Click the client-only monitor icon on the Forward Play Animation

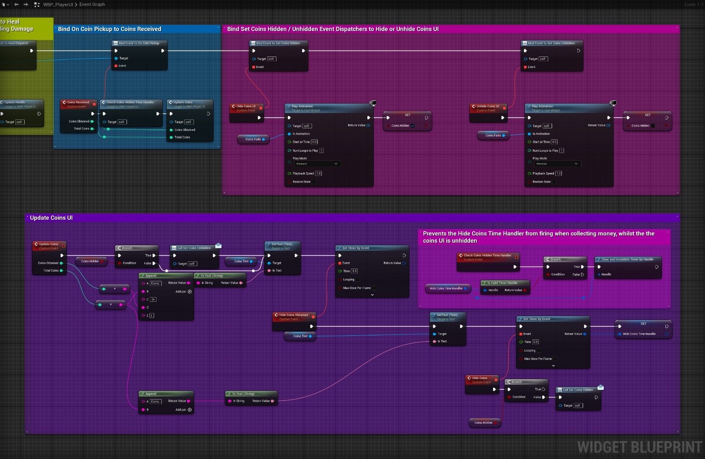tap(373, 103)
